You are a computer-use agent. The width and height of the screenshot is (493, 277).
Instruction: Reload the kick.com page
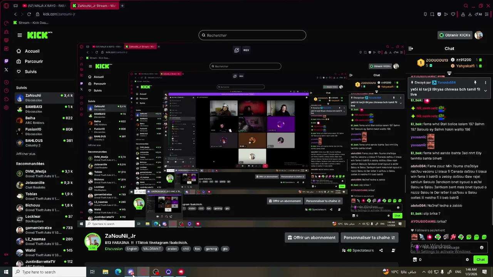point(29,14)
